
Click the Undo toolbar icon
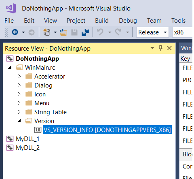coord(100,32)
